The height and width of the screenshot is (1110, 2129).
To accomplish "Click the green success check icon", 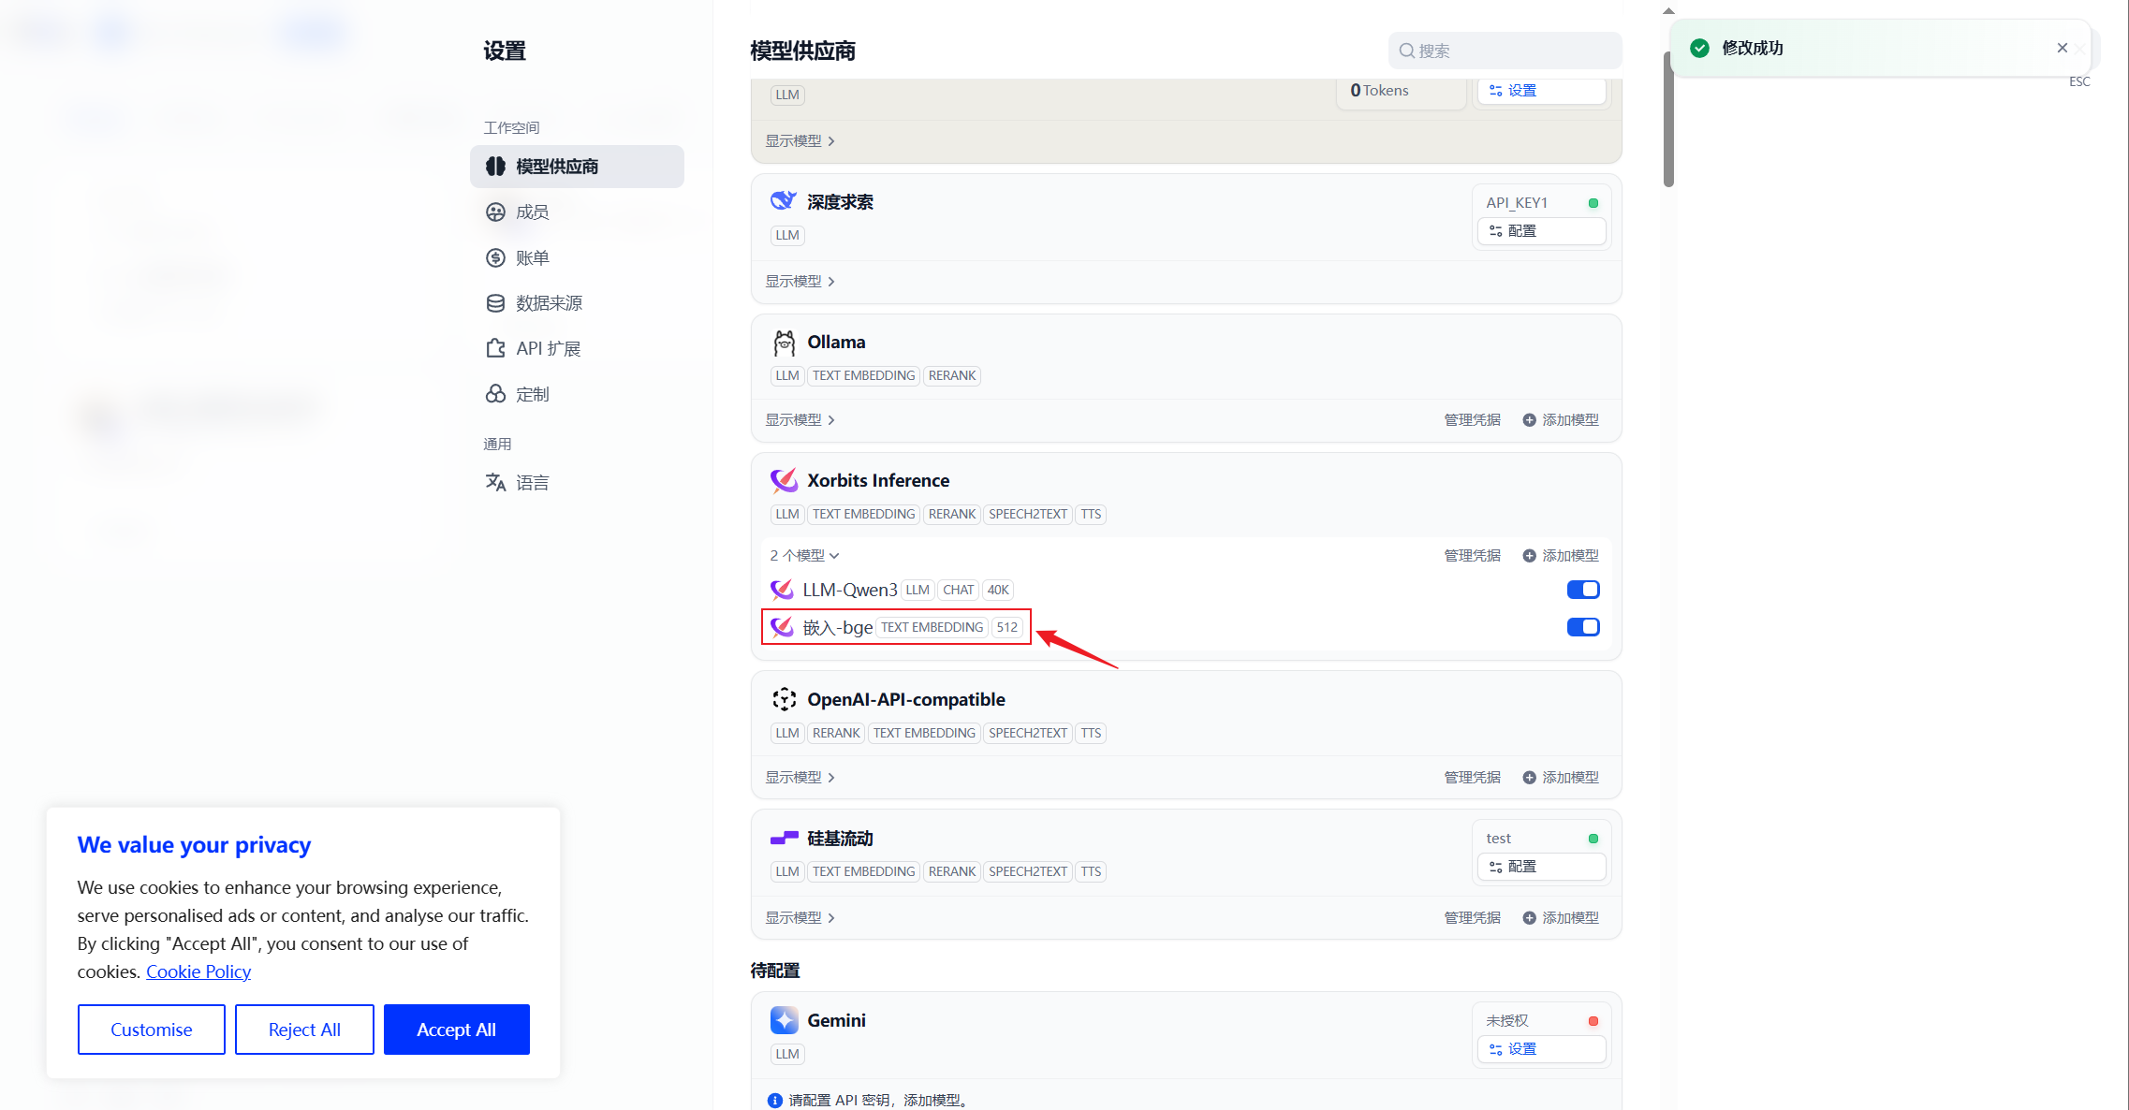I will (1699, 48).
